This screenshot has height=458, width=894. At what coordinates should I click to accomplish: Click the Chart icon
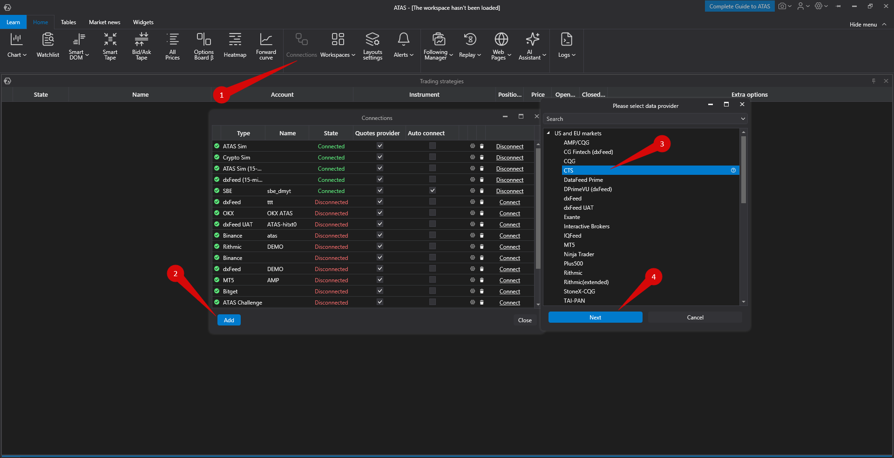(17, 39)
